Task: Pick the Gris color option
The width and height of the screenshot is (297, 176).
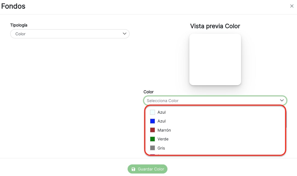Action: pyautogui.click(x=161, y=148)
